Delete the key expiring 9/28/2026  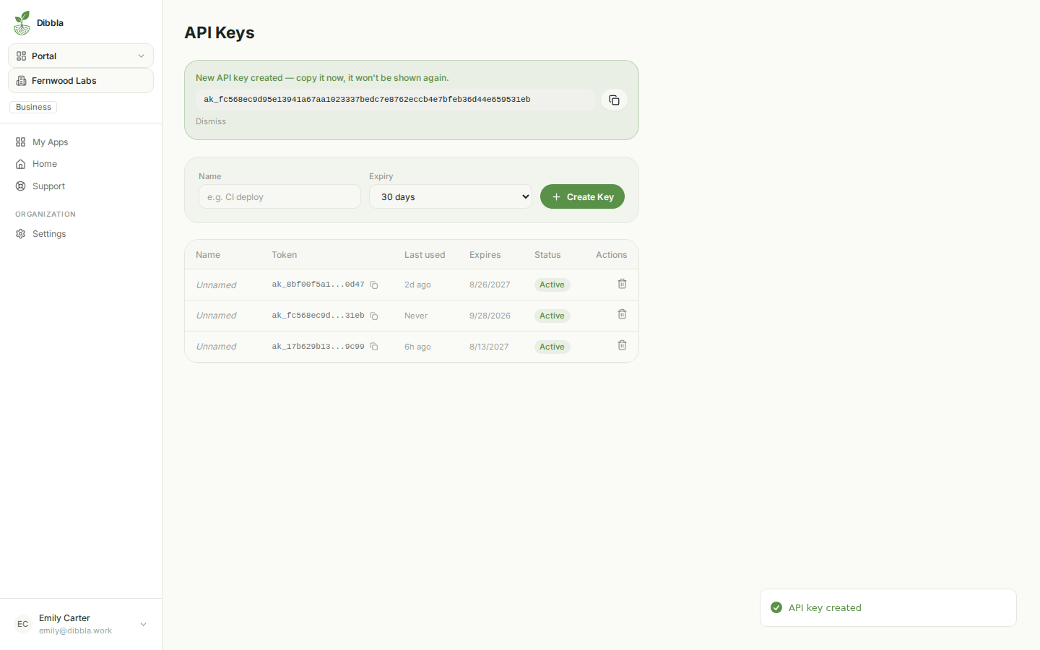(x=622, y=314)
